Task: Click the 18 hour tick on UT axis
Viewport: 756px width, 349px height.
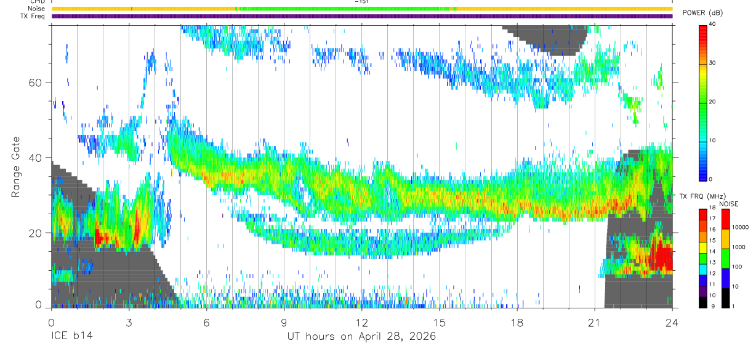Action: tap(517, 323)
